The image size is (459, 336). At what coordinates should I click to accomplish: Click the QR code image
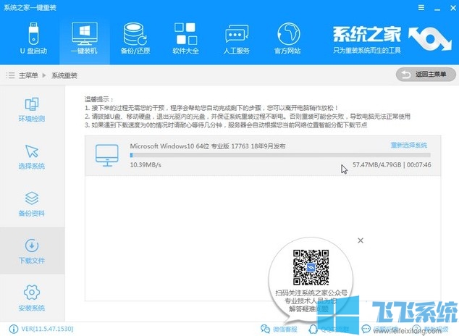click(x=311, y=267)
